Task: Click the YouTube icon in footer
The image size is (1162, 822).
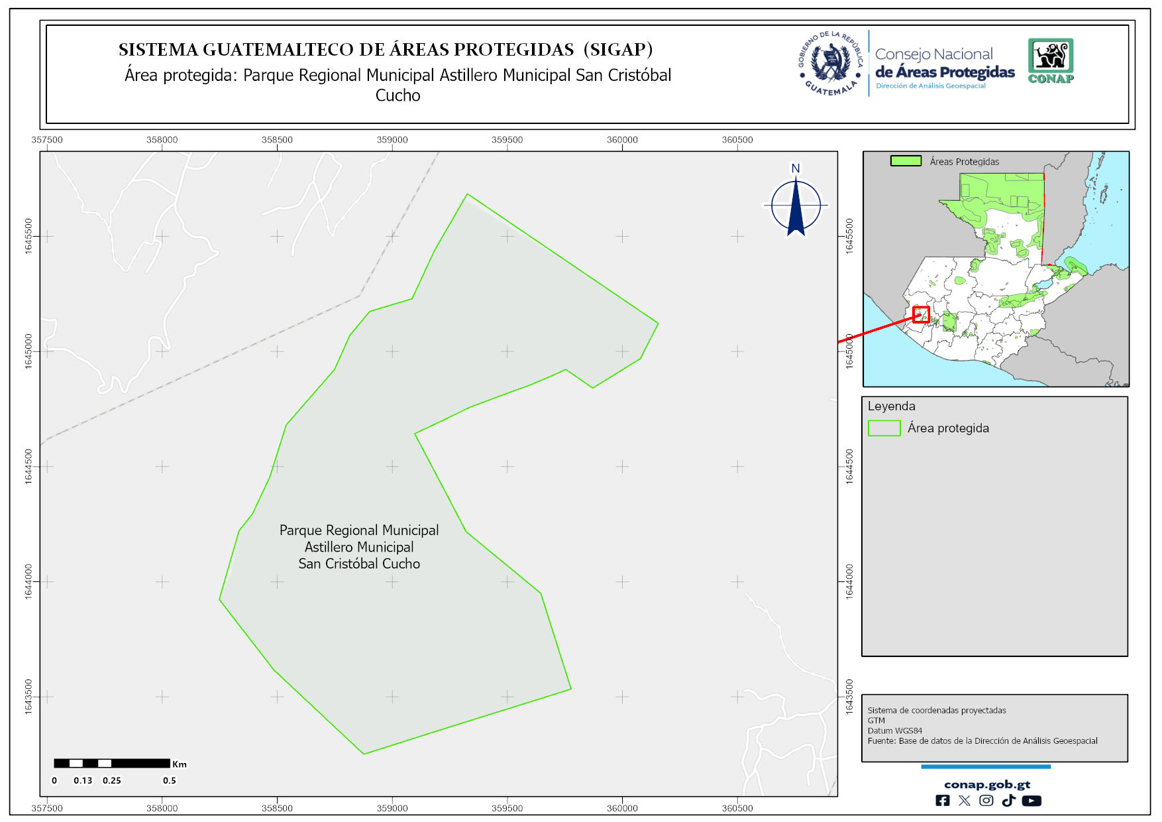Action: (x=1031, y=801)
